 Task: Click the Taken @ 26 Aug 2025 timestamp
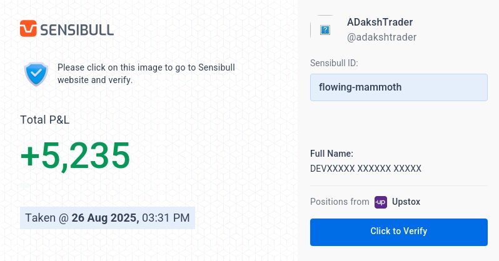[108, 218]
